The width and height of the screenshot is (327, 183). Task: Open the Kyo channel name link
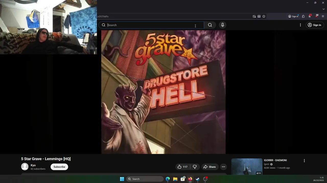(x=33, y=165)
